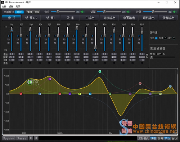This screenshot has height=142, width=180.
Task: Click the Reset button
Action: pos(22,138)
